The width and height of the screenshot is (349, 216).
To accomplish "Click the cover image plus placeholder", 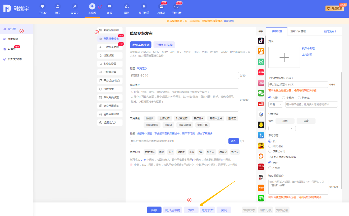I will (x=284, y=57).
